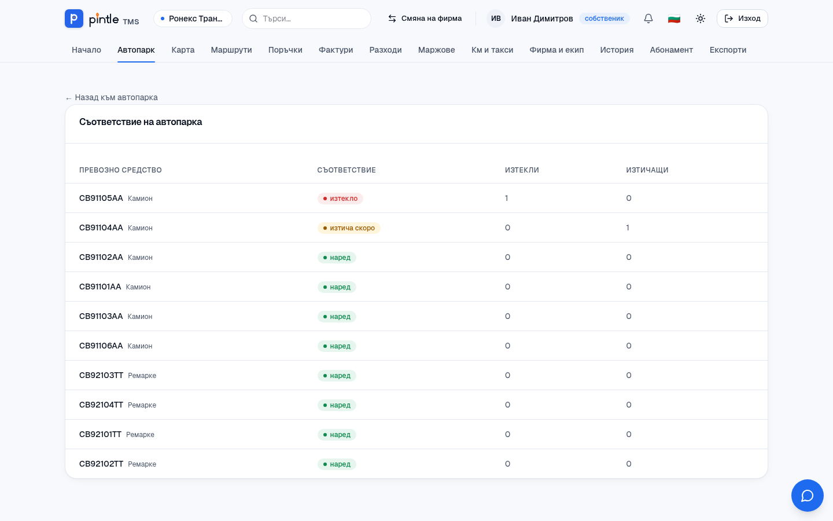Focus the Търси search field
Image resolution: width=833 pixels, height=521 pixels.
click(x=307, y=19)
